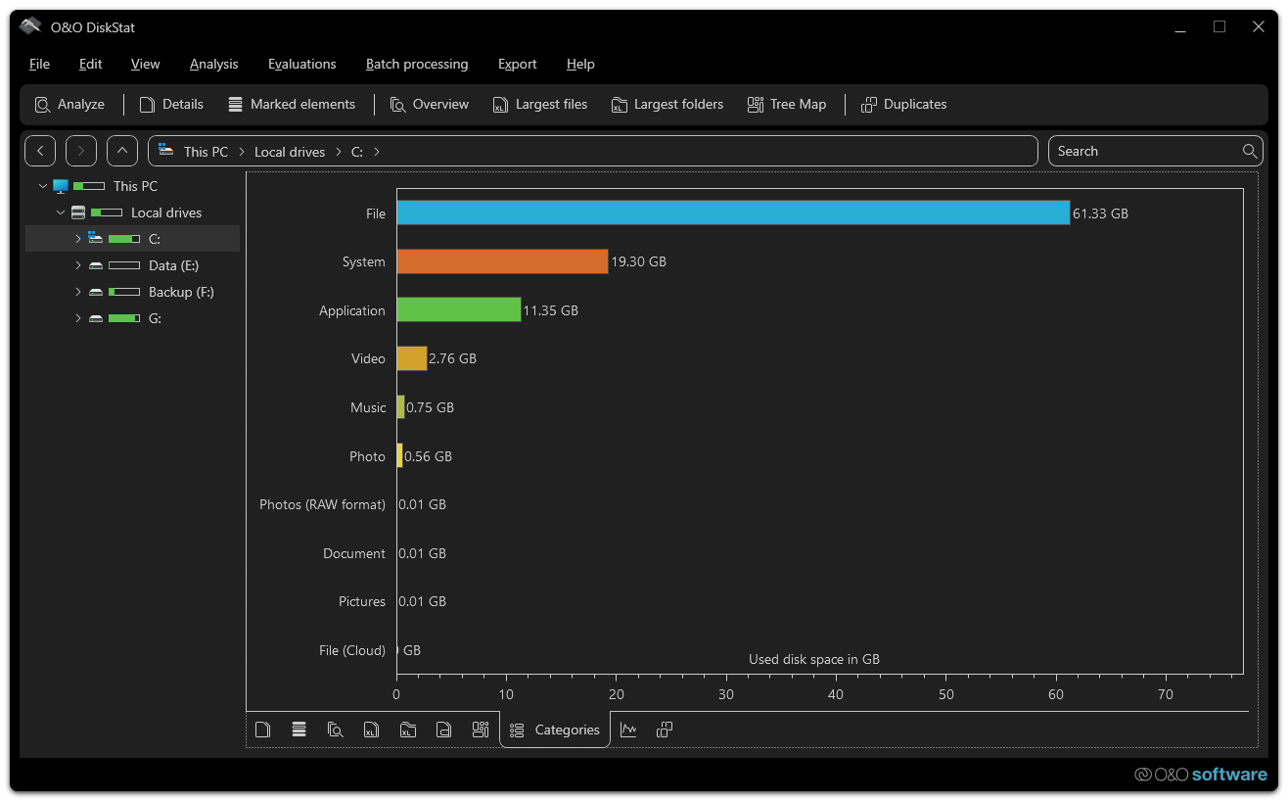Open the Evaluations menu

coord(302,64)
